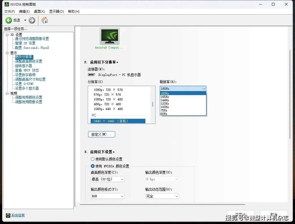295x224 pixels.
Task: Select the 使用 NVIDIA 颜色设置 radio button
Action: click(93, 166)
